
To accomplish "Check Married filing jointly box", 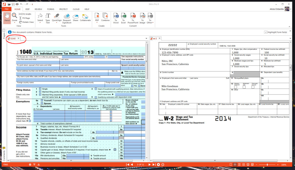I will point(40,91).
